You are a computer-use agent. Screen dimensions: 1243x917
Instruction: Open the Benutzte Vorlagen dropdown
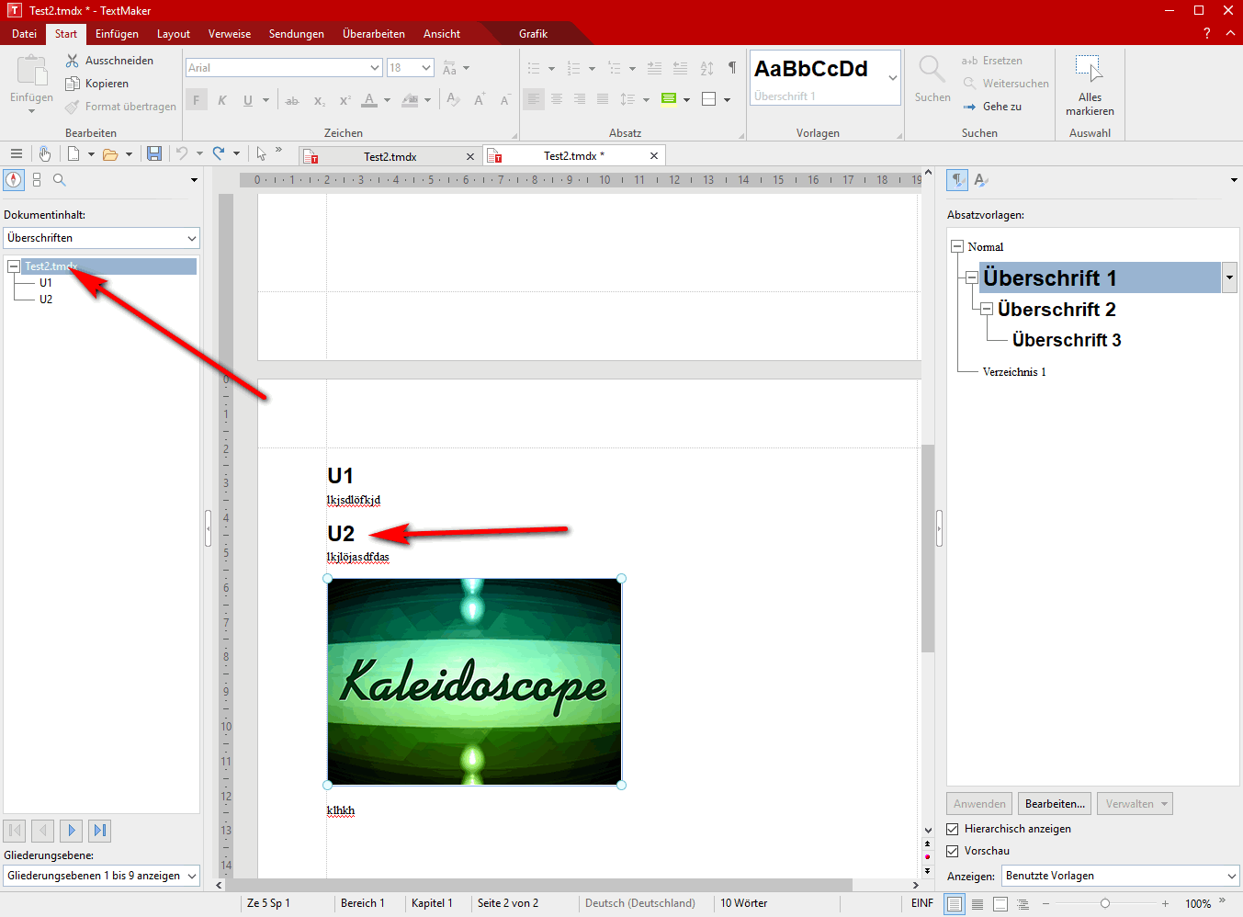pos(1121,876)
